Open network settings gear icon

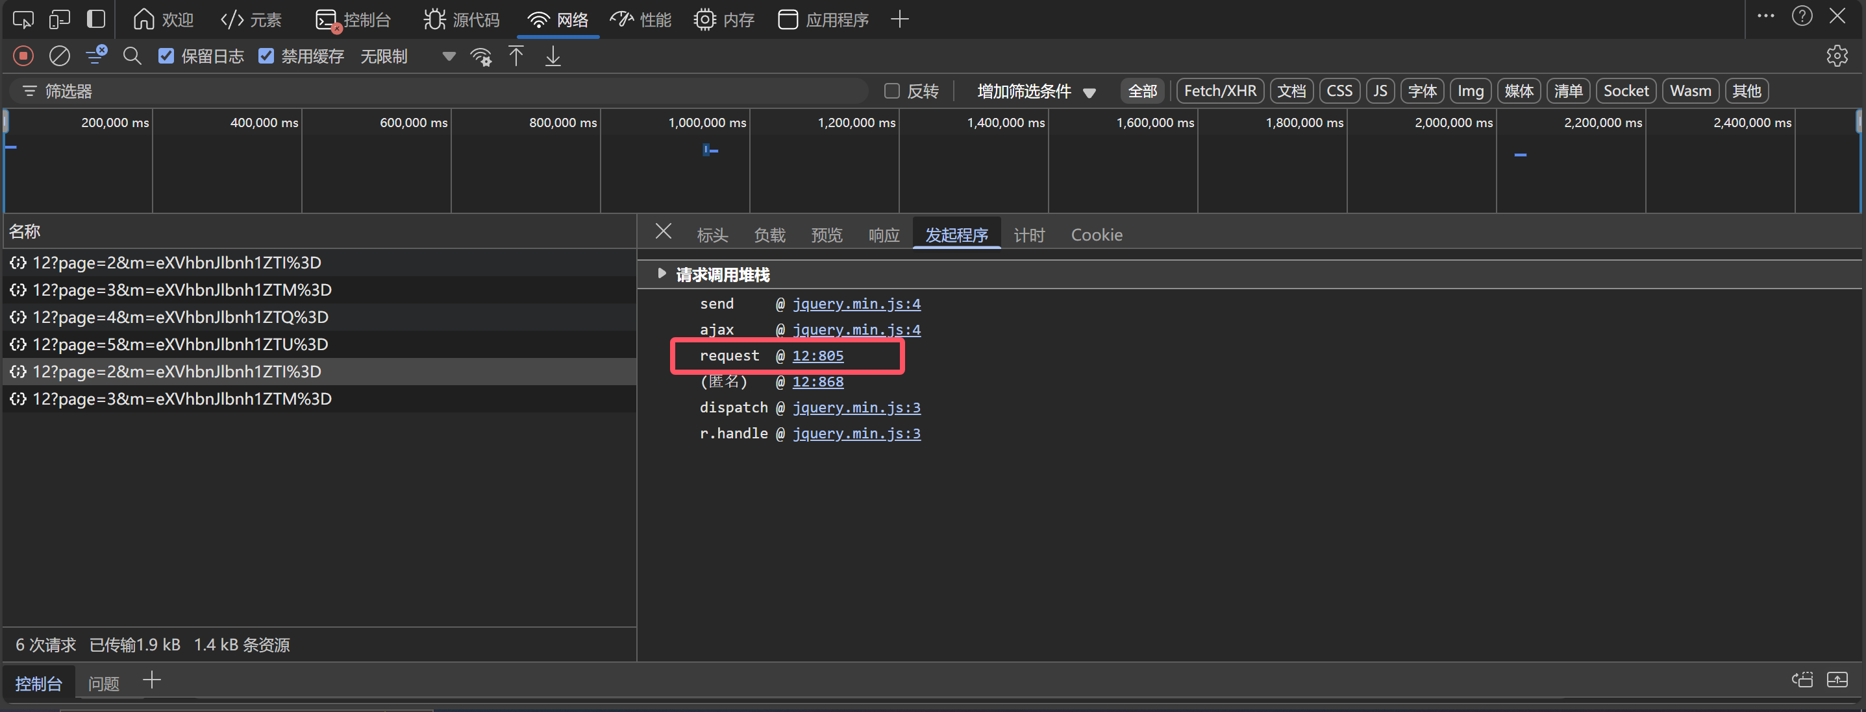(x=1836, y=56)
